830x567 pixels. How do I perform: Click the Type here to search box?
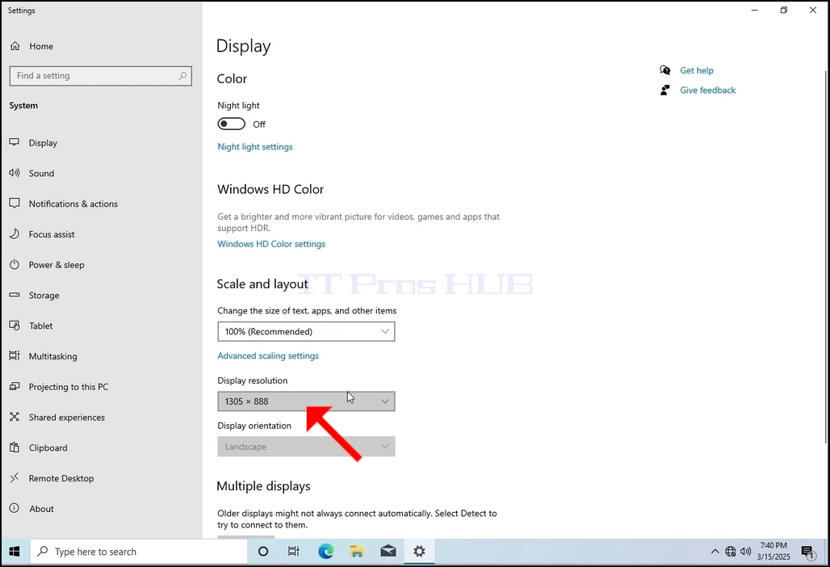click(x=139, y=552)
